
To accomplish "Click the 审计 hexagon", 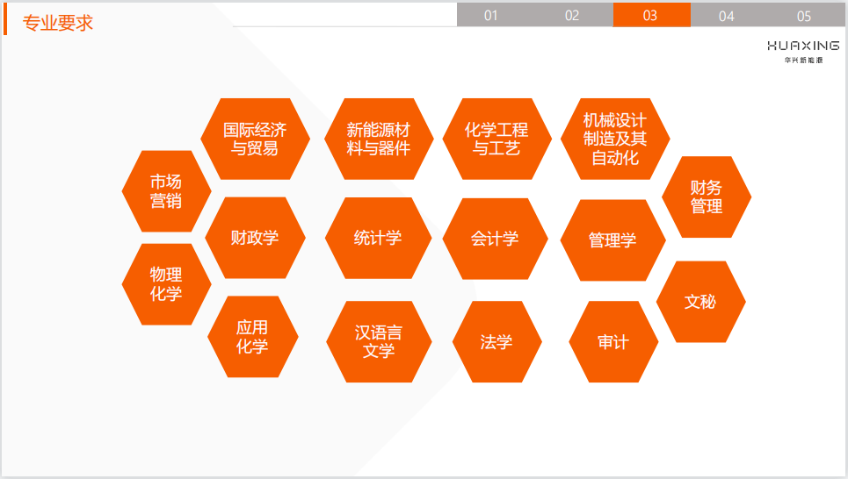I will tap(613, 342).
